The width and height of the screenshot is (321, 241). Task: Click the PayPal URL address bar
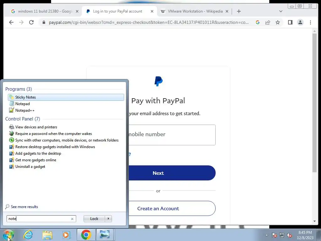[x=149, y=22]
